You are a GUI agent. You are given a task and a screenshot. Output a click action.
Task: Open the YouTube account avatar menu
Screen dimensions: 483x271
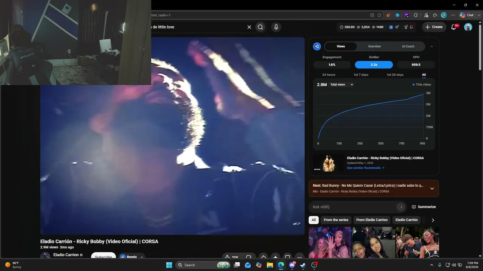pyautogui.click(x=468, y=27)
